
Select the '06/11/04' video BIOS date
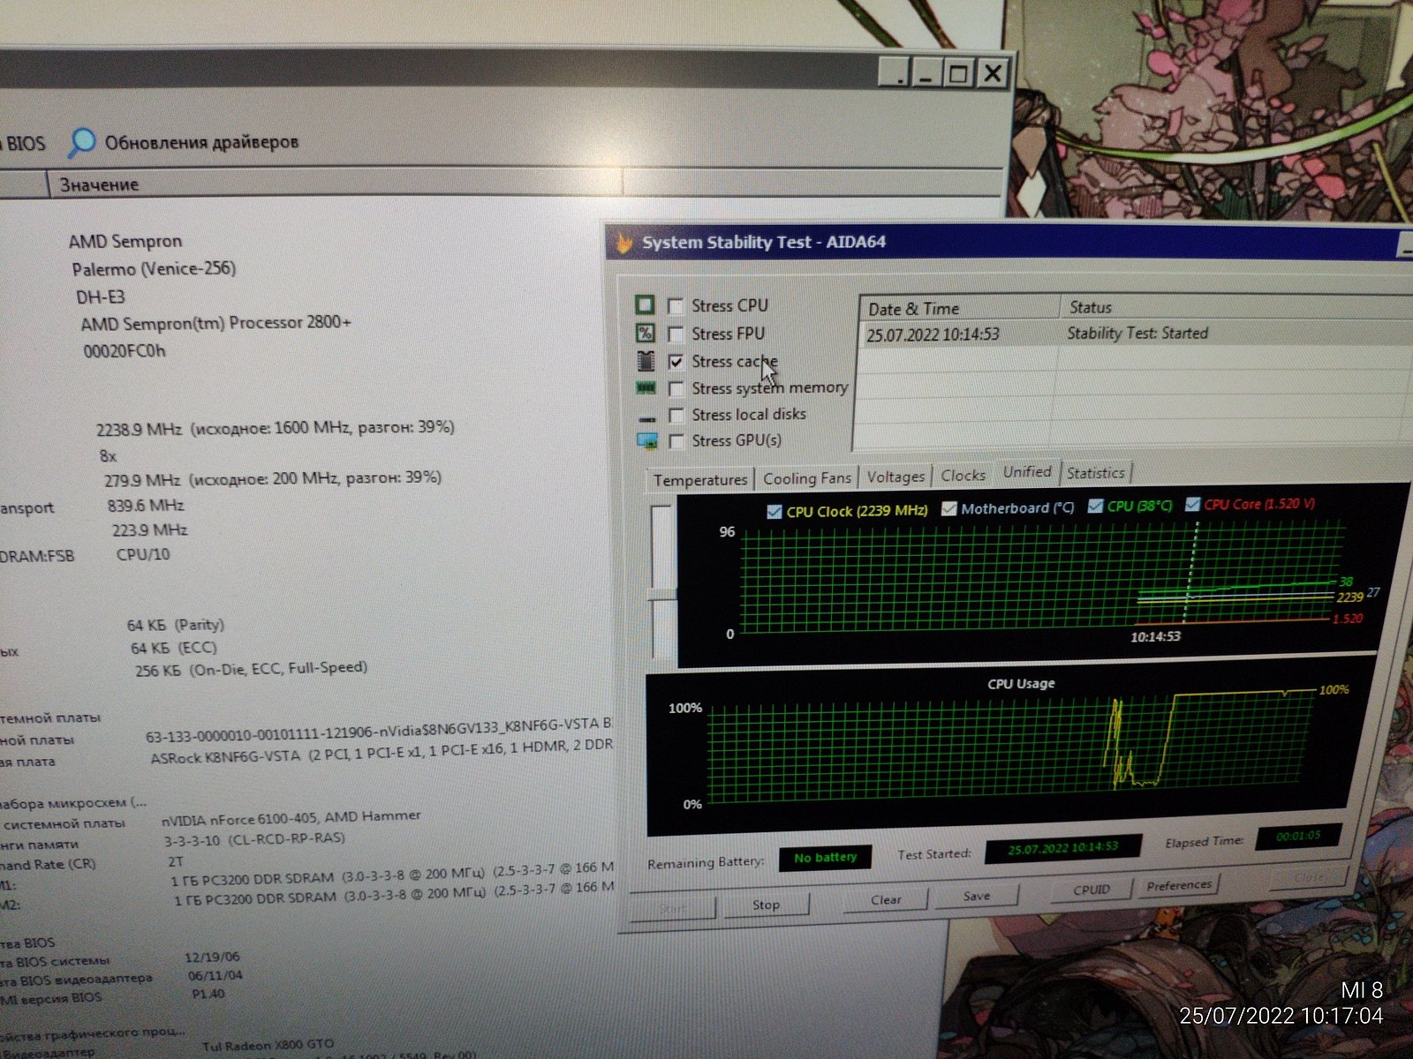(x=215, y=976)
